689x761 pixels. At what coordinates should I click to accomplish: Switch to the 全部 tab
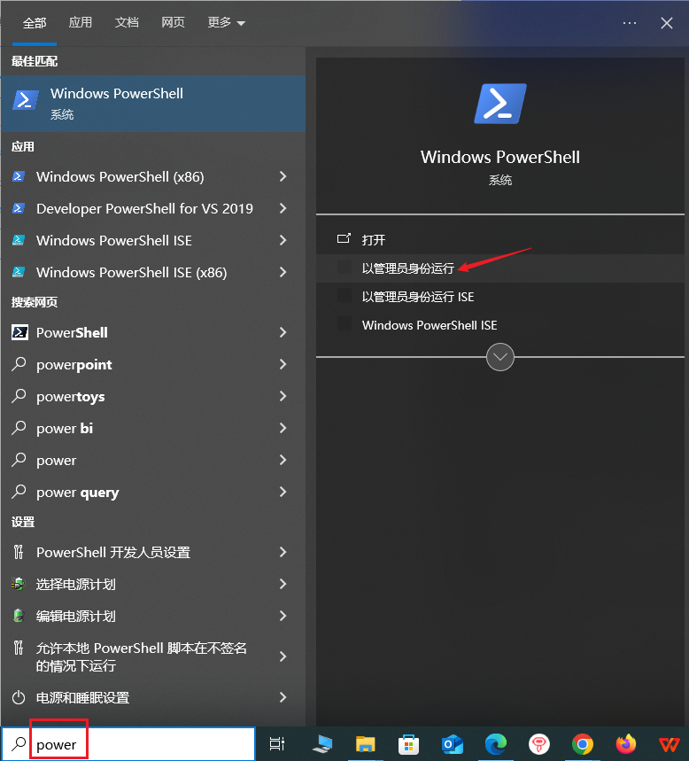(x=35, y=23)
